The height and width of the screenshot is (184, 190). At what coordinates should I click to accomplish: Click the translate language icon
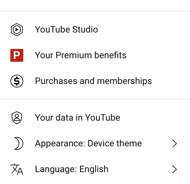click(x=17, y=169)
